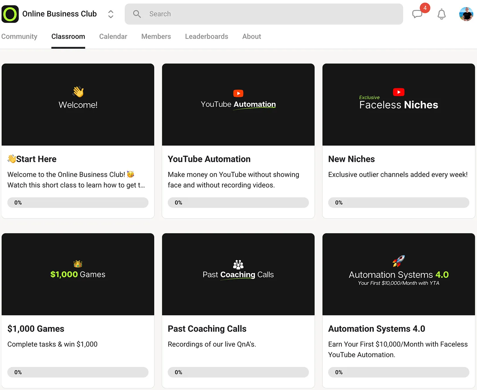Click the waving hand emoji in Welcome! thumbnail
Screen dimensions: 477x390
(78, 92)
